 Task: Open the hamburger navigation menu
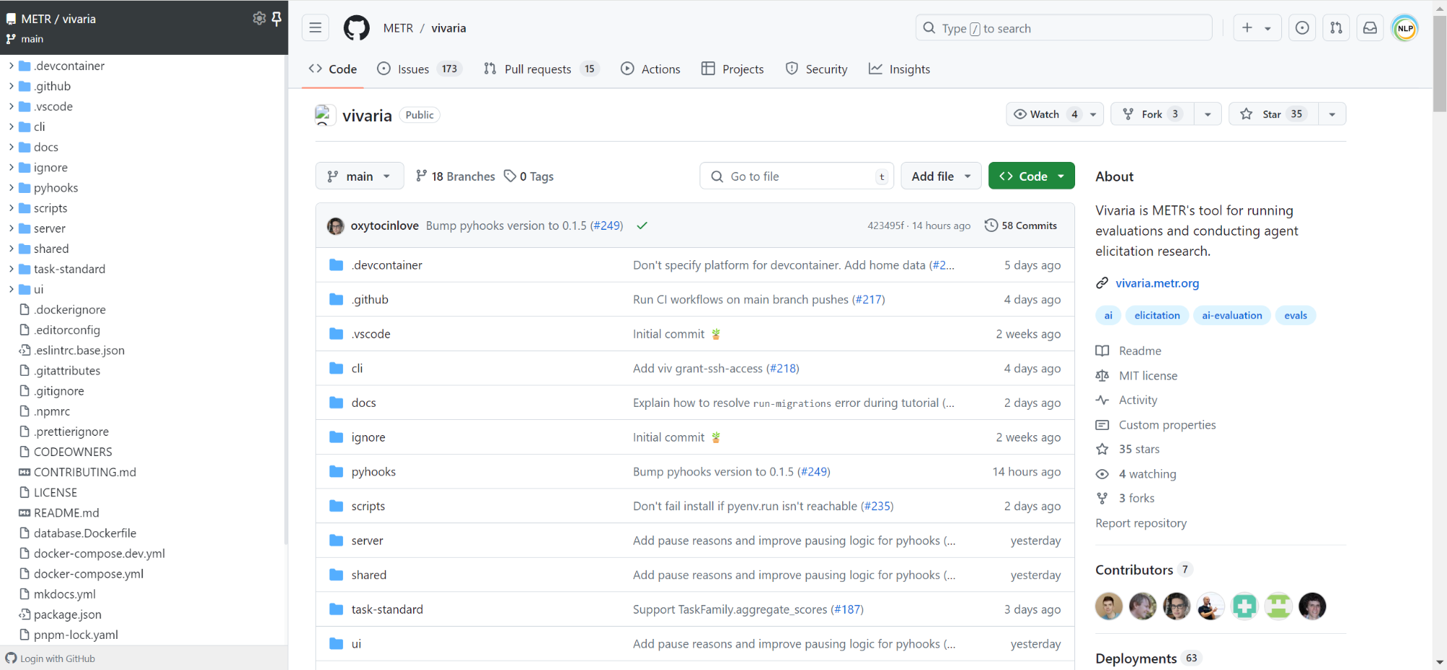pyautogui.click(x=315, y=28)
